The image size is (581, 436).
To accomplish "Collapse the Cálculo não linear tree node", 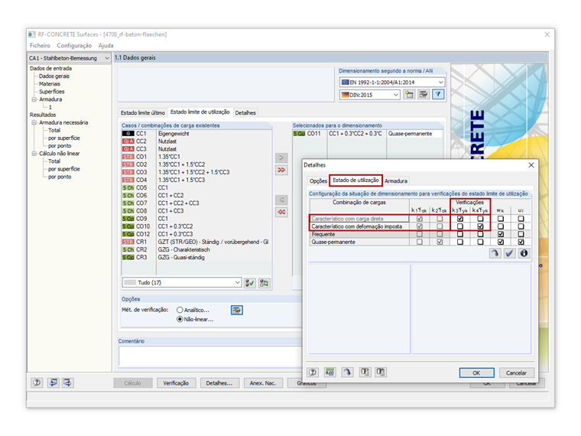I will (34, 154).
